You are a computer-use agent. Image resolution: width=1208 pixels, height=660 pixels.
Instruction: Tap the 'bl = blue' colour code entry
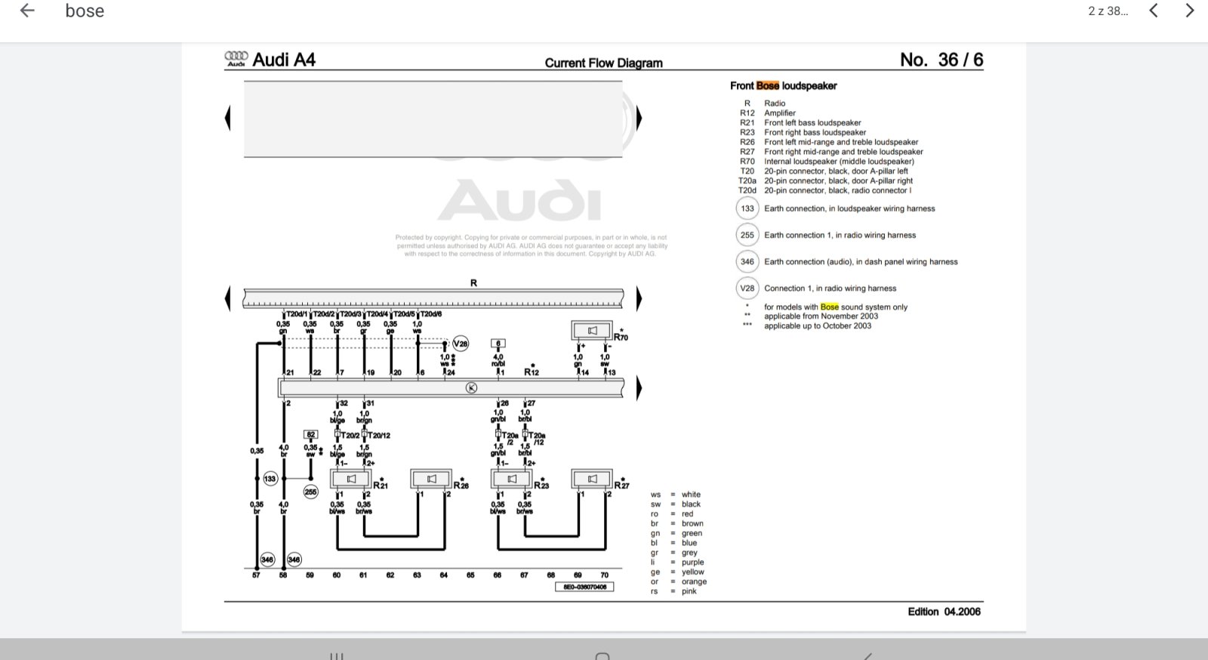click(674, 543)
